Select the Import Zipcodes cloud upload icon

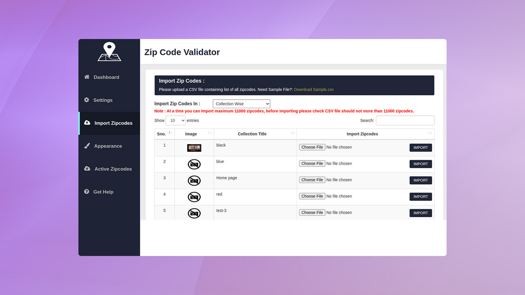coord(87,123)
